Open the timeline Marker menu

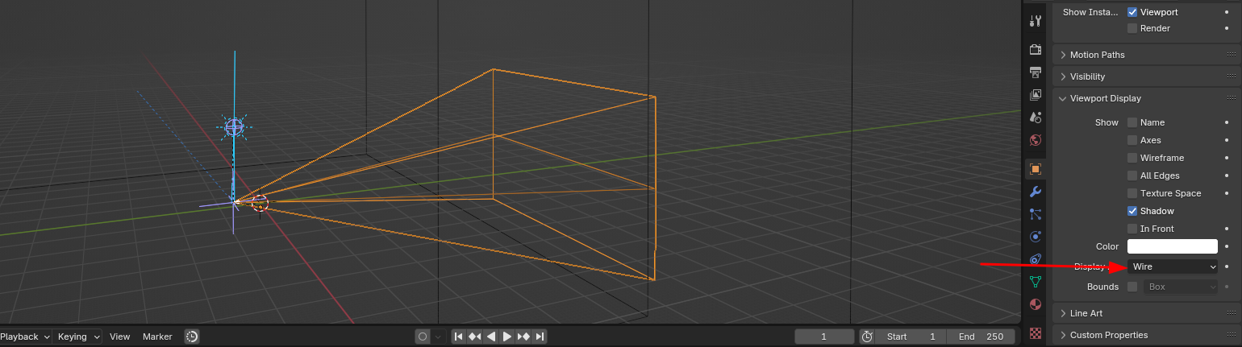click(x=157, y=337)
